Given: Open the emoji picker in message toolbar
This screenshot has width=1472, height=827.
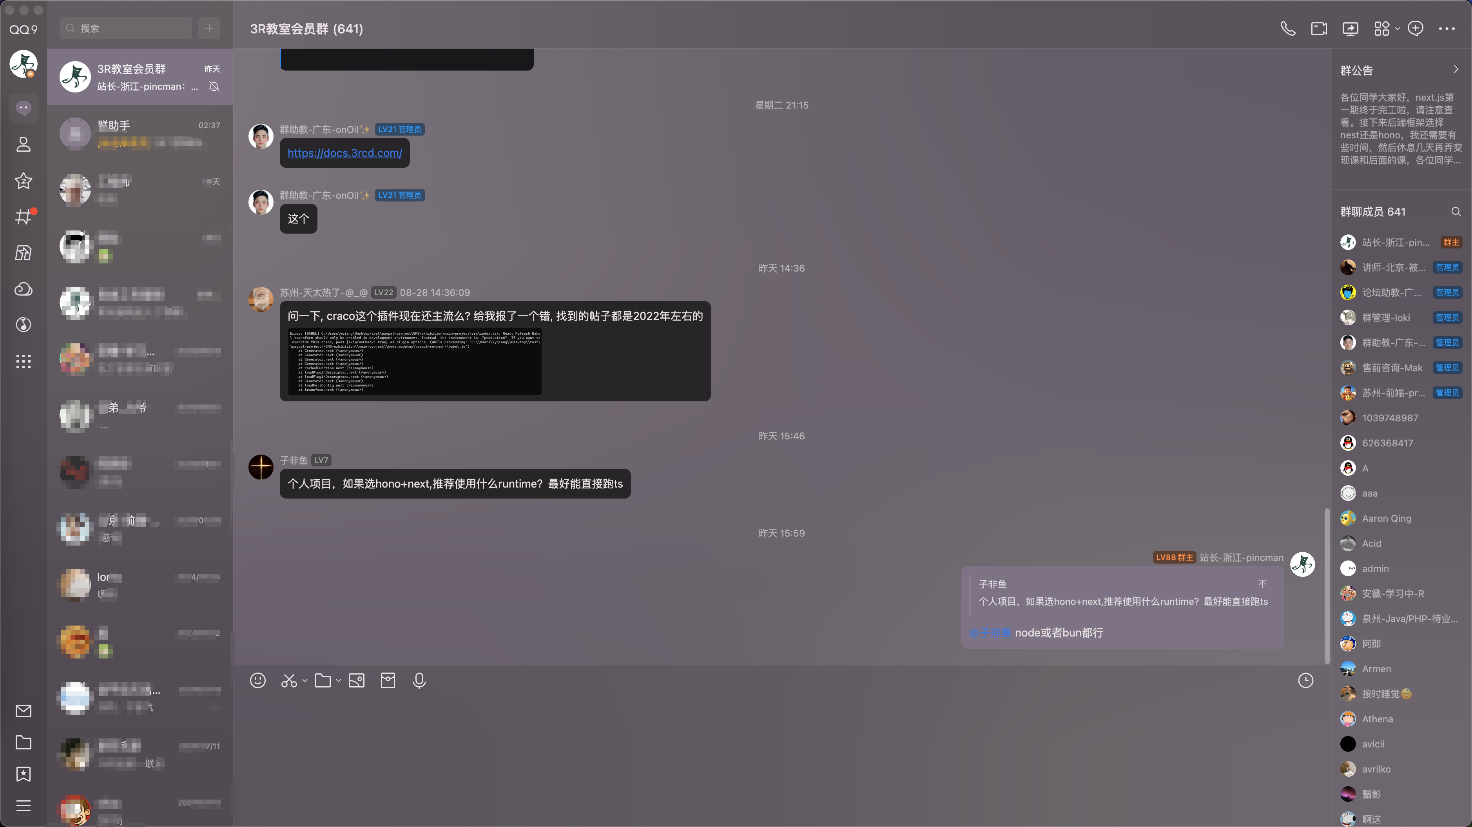Looking at the screenshot, I should (x=258, y=680).
